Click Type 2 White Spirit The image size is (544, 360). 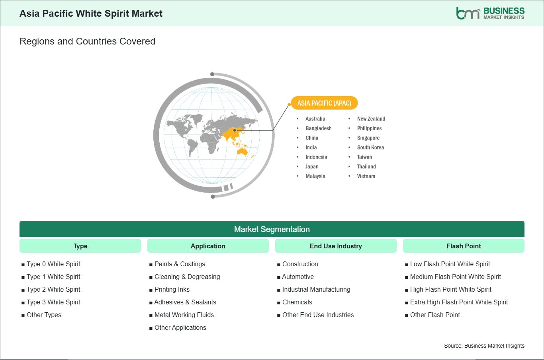(x=53, y=289)
